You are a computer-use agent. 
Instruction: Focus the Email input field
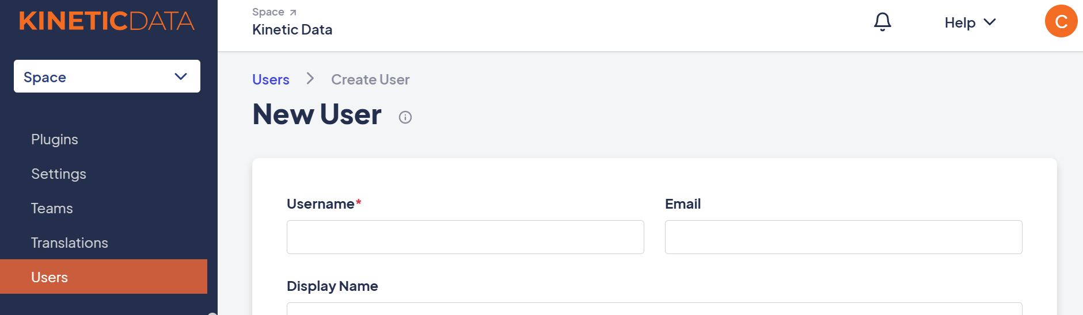(x=843, y=237)
